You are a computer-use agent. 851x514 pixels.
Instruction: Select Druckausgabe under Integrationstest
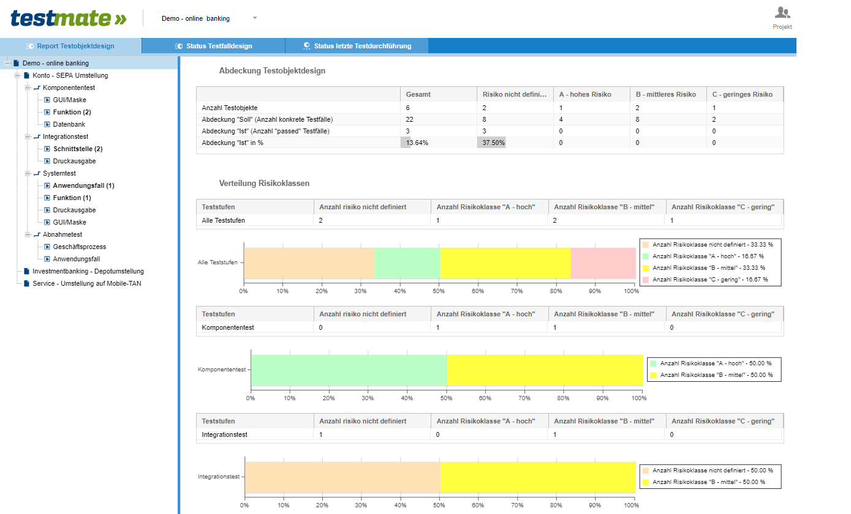pyautogui.click(x=74, y=161)
